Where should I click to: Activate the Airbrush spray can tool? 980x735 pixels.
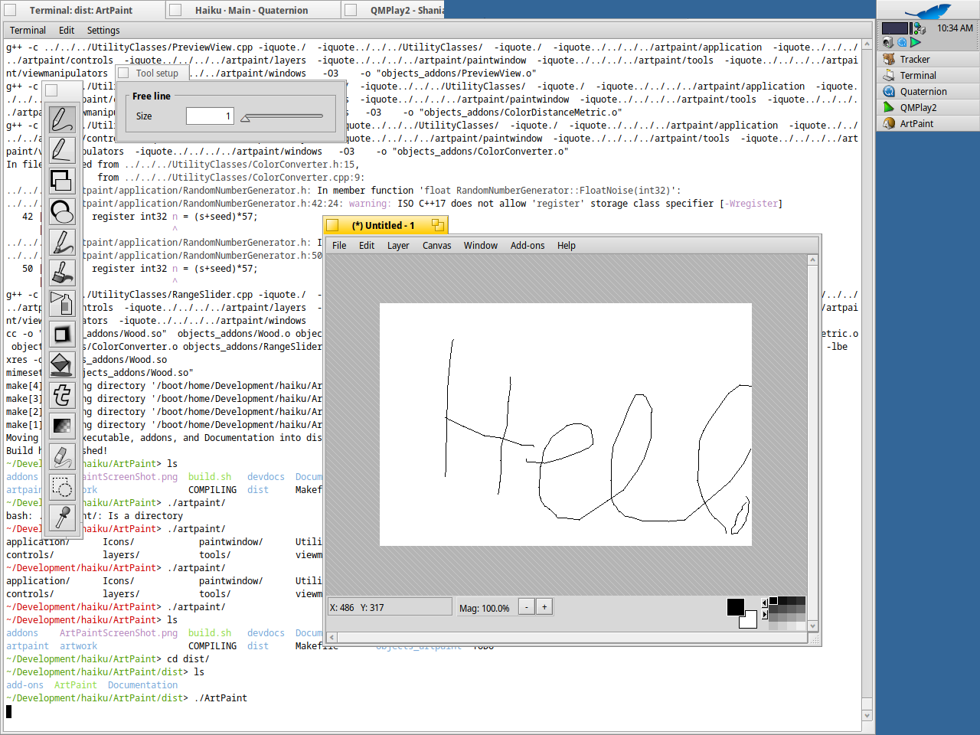pyautogui.click(x=62, y=303)
